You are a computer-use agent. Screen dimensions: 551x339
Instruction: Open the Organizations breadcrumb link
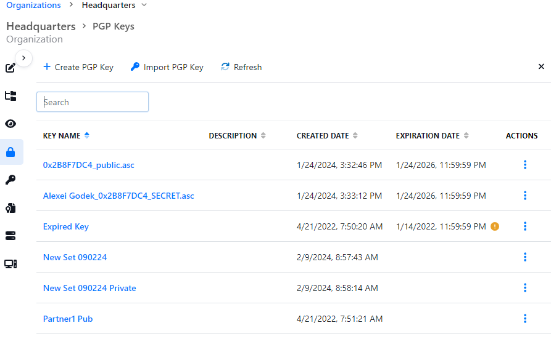pyautogui.click(x=33, y=6)
